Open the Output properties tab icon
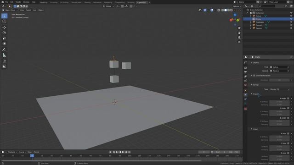This screenshot has height=165, width=294. coord(245,72)
